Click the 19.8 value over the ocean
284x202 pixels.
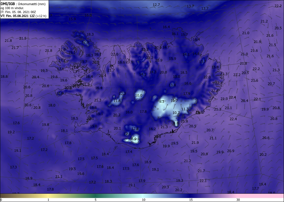[45, 125]
